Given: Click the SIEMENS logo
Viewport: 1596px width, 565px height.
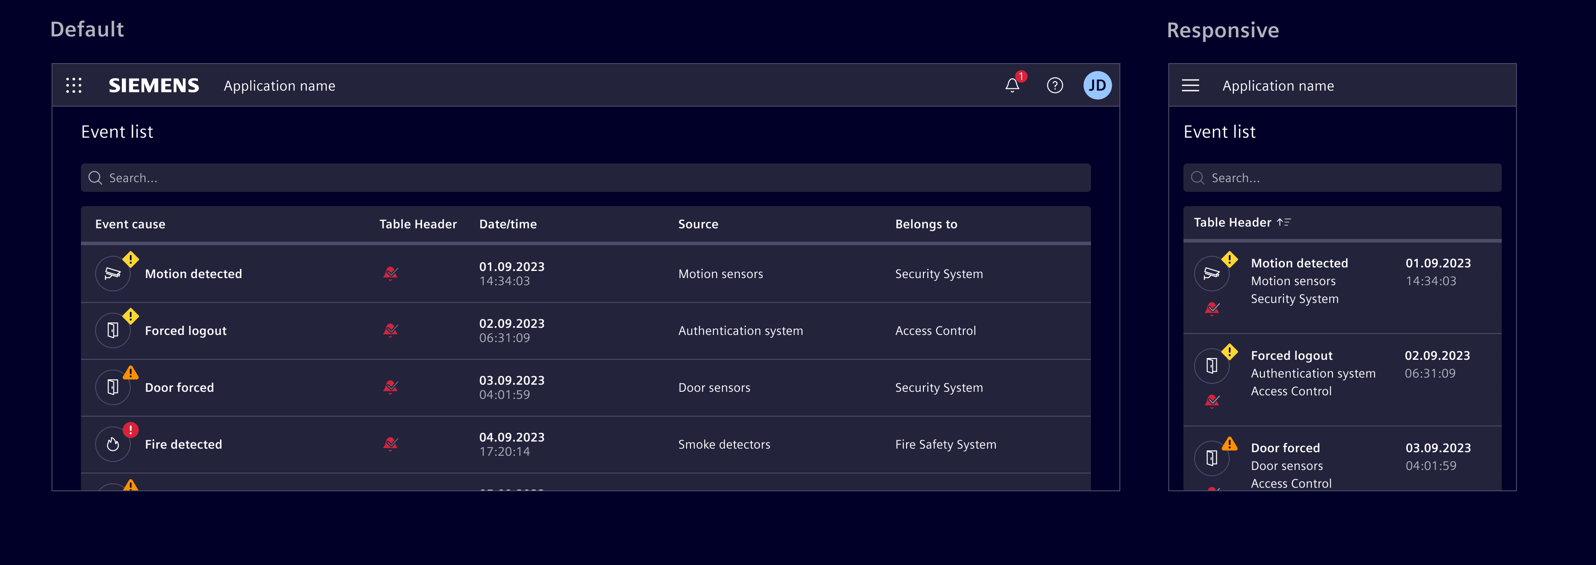Looking at the screenshot, I should (x=154, y=85).
